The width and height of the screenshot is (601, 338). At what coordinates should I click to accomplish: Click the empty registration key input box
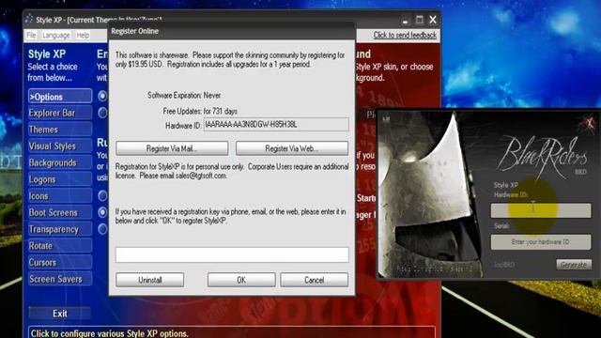tap(232, 254)
